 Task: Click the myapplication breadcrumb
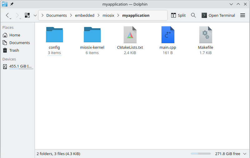[x=136, y=15]
